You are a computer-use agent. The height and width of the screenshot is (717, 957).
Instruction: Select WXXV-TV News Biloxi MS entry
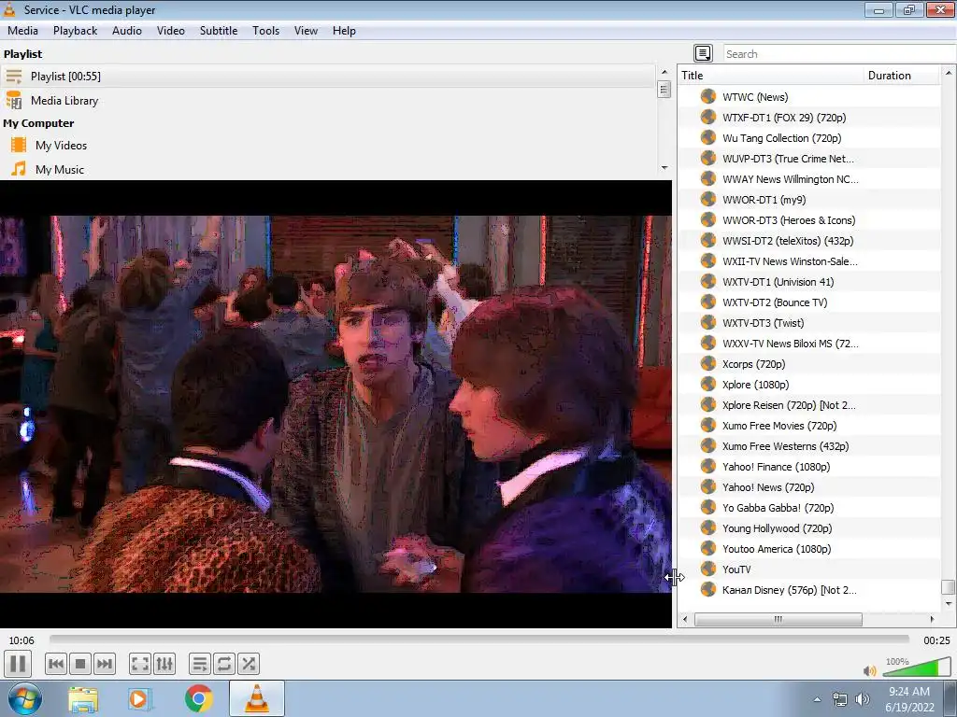point(809,344)
